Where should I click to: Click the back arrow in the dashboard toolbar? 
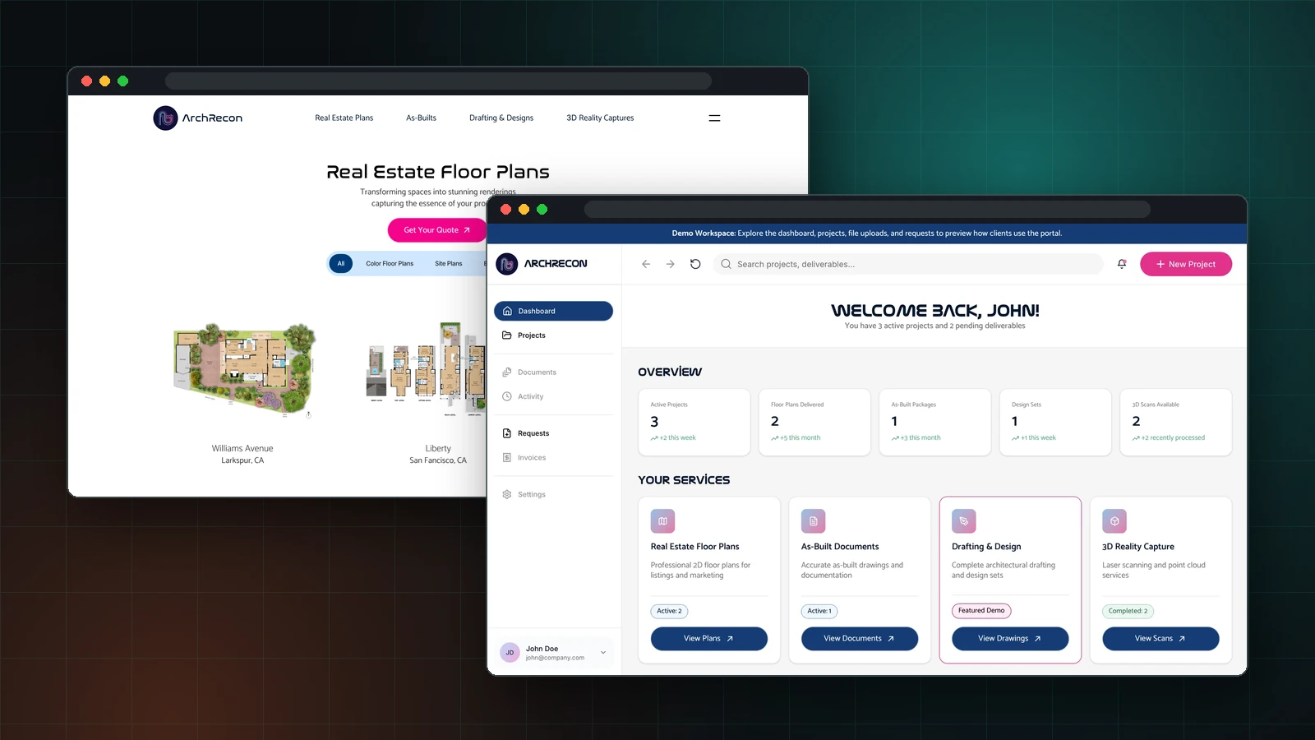click(x=646, y=264)
